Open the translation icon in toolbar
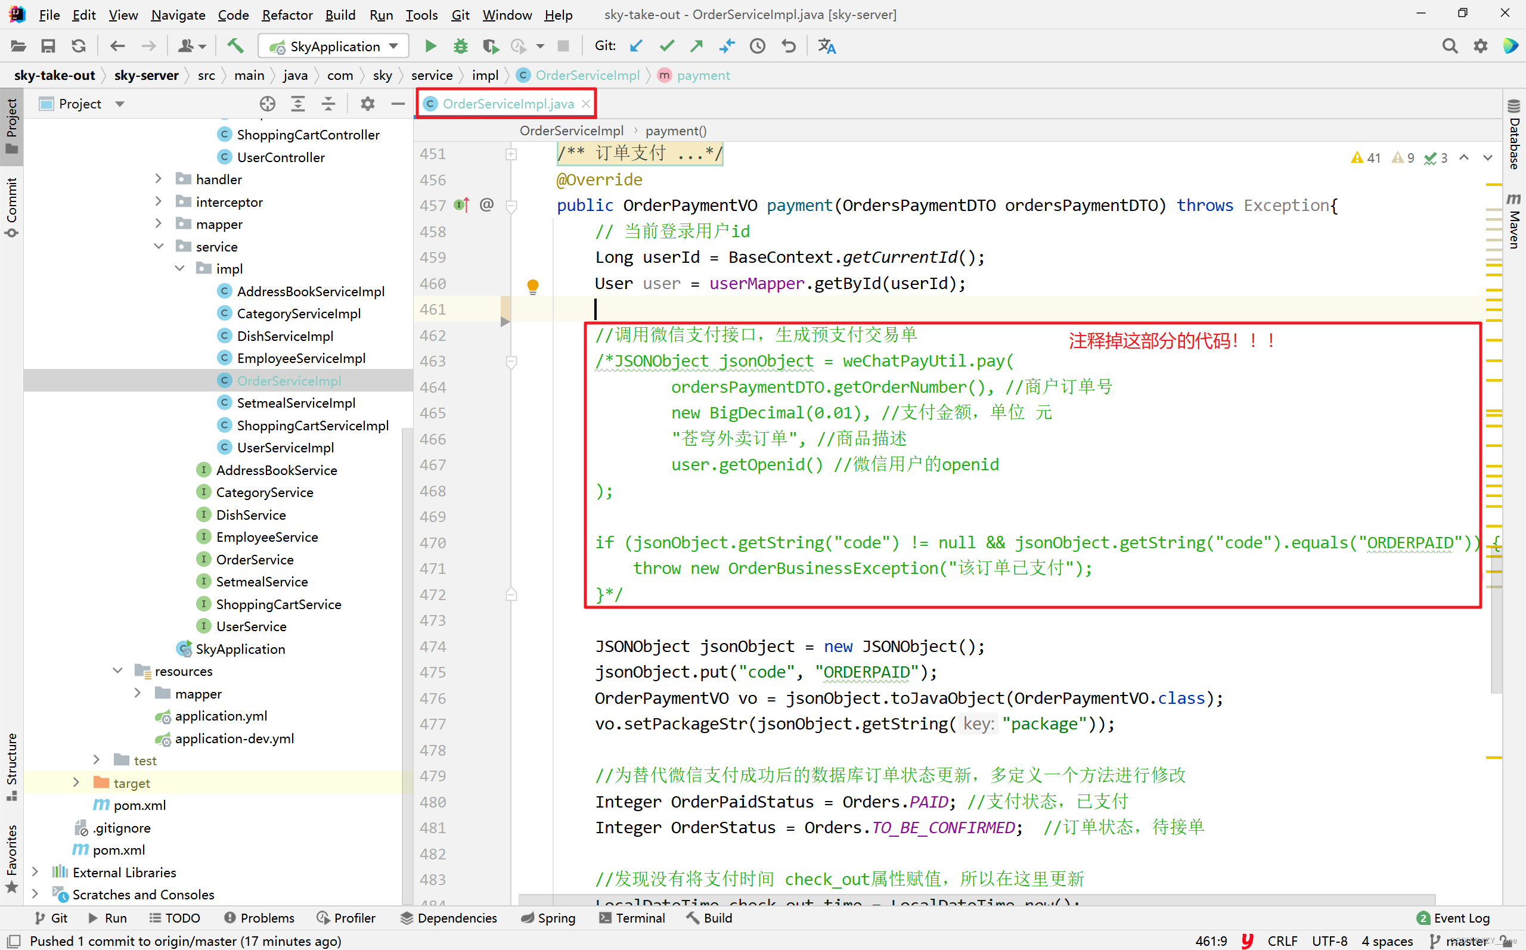This screenshot has height=950, width=1526. click(x=827, y=46)
